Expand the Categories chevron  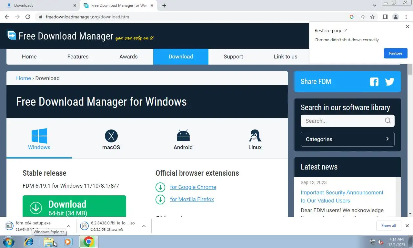click(x=388, y=139)
